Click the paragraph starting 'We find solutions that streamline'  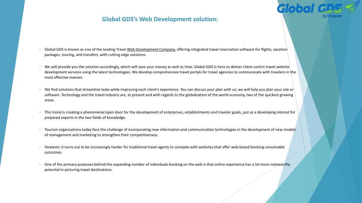pos(169,95)
